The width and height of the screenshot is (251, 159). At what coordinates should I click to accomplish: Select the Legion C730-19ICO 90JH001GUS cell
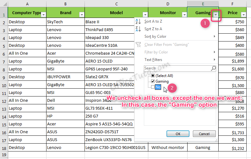pos(116,147)
